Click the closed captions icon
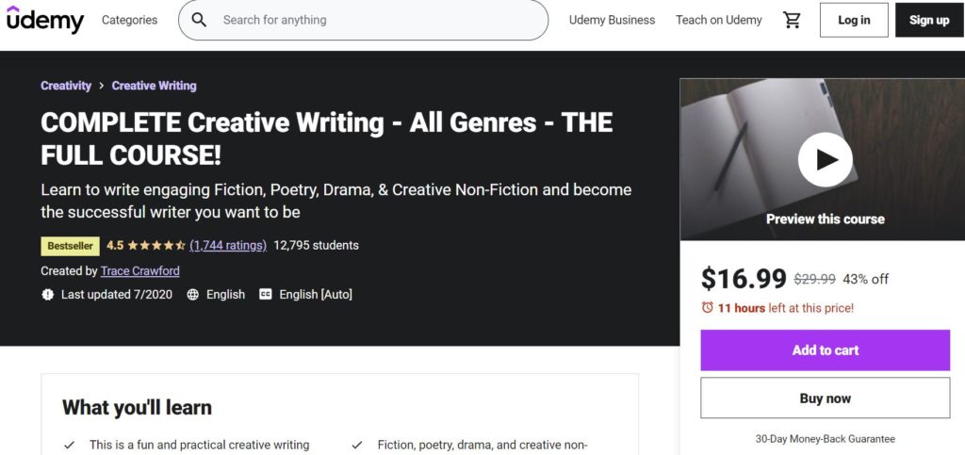This screenshot has width=965, height=455. (x=266, y=295)
